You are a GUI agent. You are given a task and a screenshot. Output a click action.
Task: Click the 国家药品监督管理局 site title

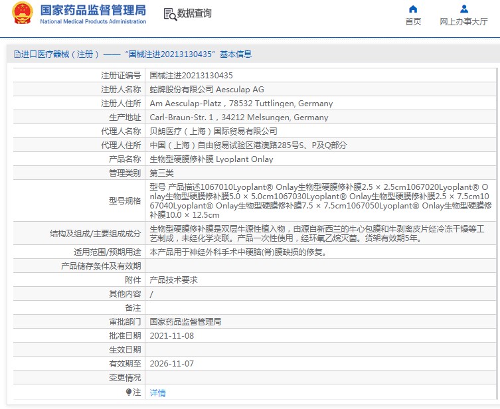pos(93,10)
